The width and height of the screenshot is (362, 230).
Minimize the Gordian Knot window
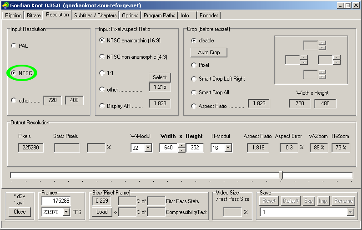(x=340, y=5)
